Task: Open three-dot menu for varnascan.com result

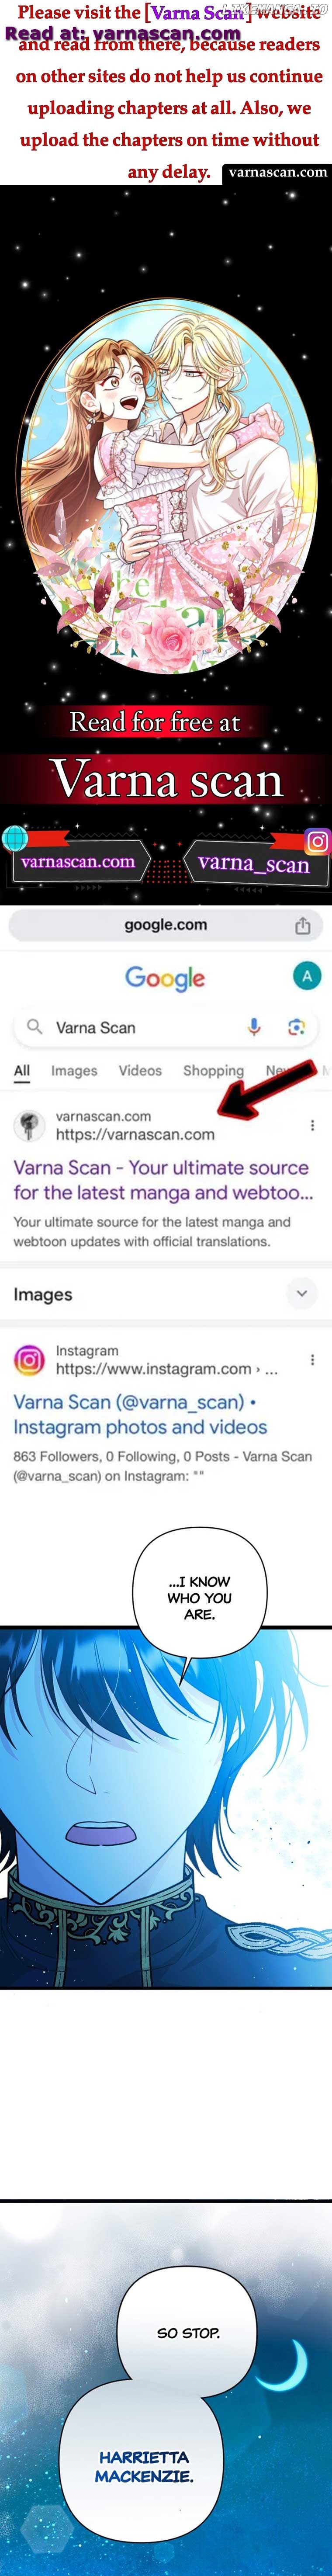Action: pyautogui.click(x=312, y=1125)
